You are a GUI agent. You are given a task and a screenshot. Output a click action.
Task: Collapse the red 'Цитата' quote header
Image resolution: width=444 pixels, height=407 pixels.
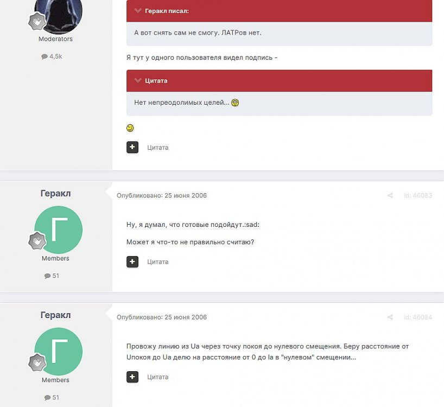(138, 81)
